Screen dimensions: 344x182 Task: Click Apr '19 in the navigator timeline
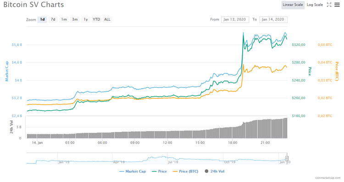point(119,162)
